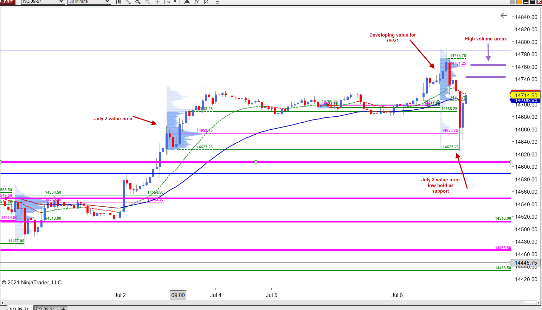Click the gray 14445.75 price marker

526,263
